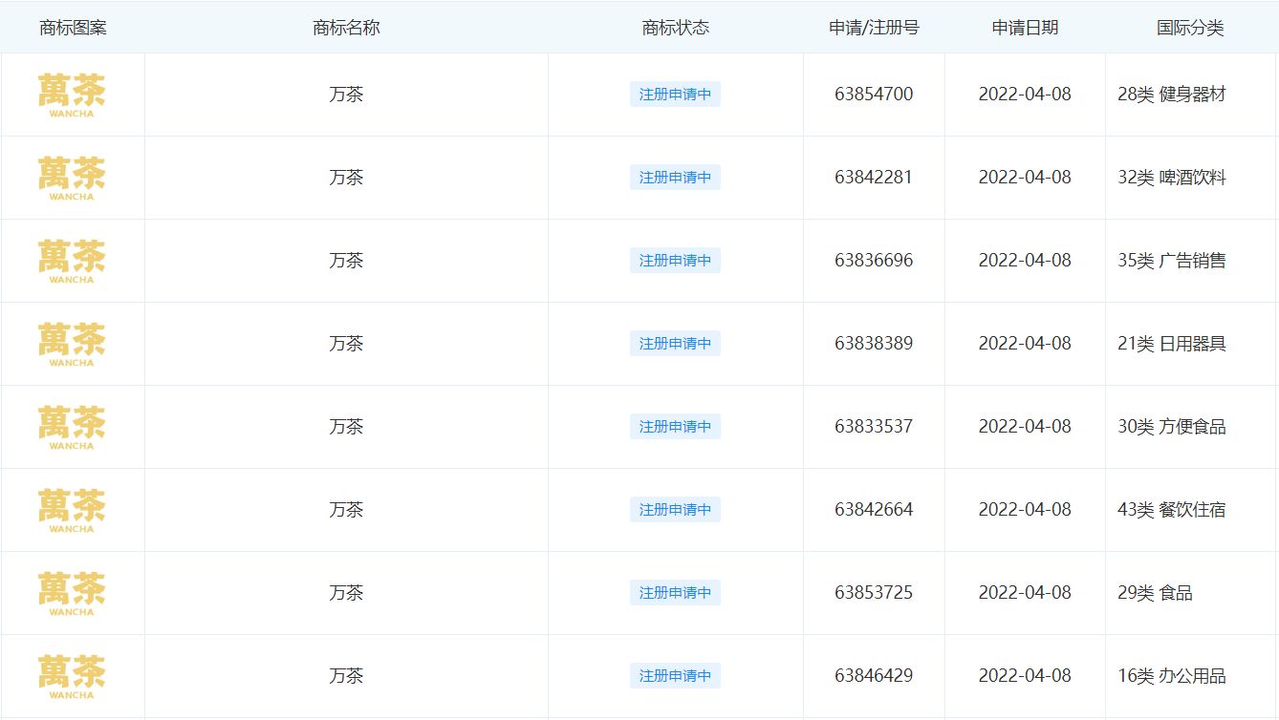Click class 32类 啤酒饮料
This screenshot has height=720, width=1279.
pos(1172,178)
